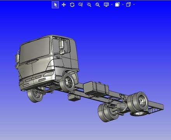
Task: Select the rear outer dual wheel
Action: click(138, 101)
